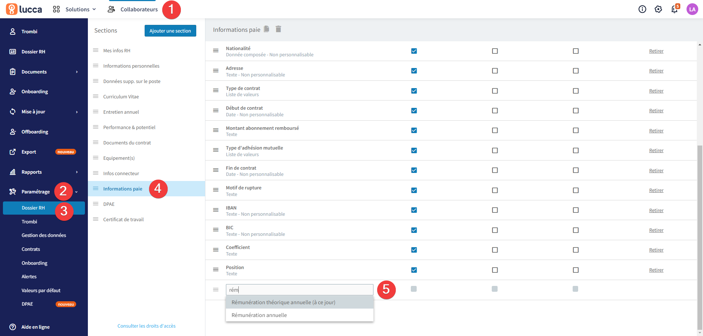
Task: Click the field search input containing rém
Action: click(300, 290)
